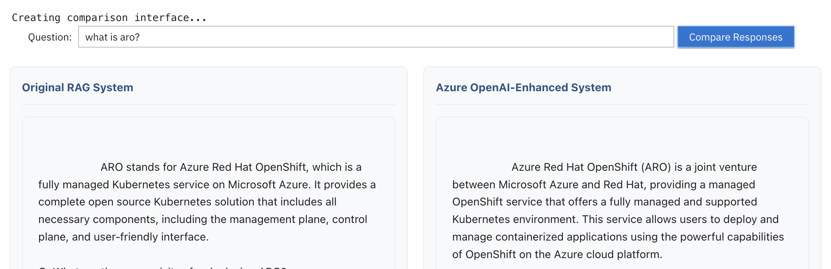Click the line 'Kubernetes environment. This service allows users'
Viewport: 831px width, 269px height.
click(x=615, y=219)
